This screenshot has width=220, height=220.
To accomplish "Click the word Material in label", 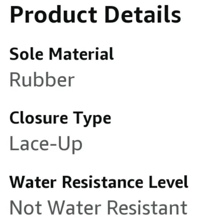I will 81,54.
